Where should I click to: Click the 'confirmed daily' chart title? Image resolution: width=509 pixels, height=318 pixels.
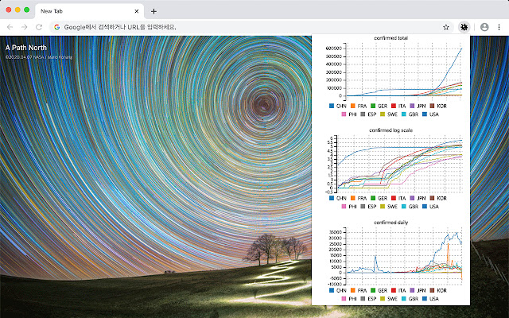coord(390,223)
